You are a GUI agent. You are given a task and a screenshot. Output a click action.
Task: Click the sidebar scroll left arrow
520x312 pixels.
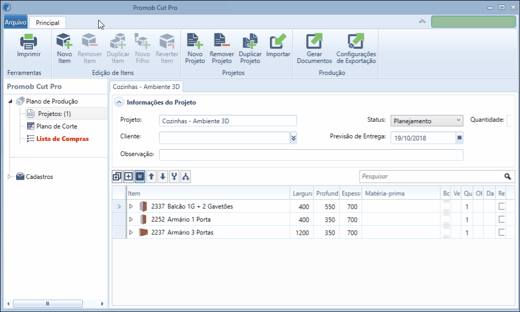pyautogui.click(x=8, y=303)
